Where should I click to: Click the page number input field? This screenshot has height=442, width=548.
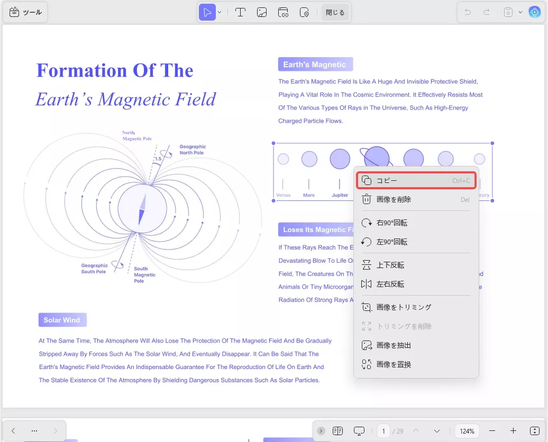(x=383, y=431)
